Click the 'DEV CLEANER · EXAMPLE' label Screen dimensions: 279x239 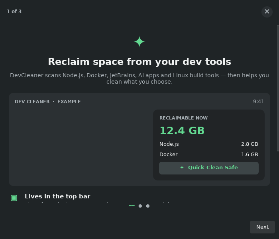tap(48, 102)
